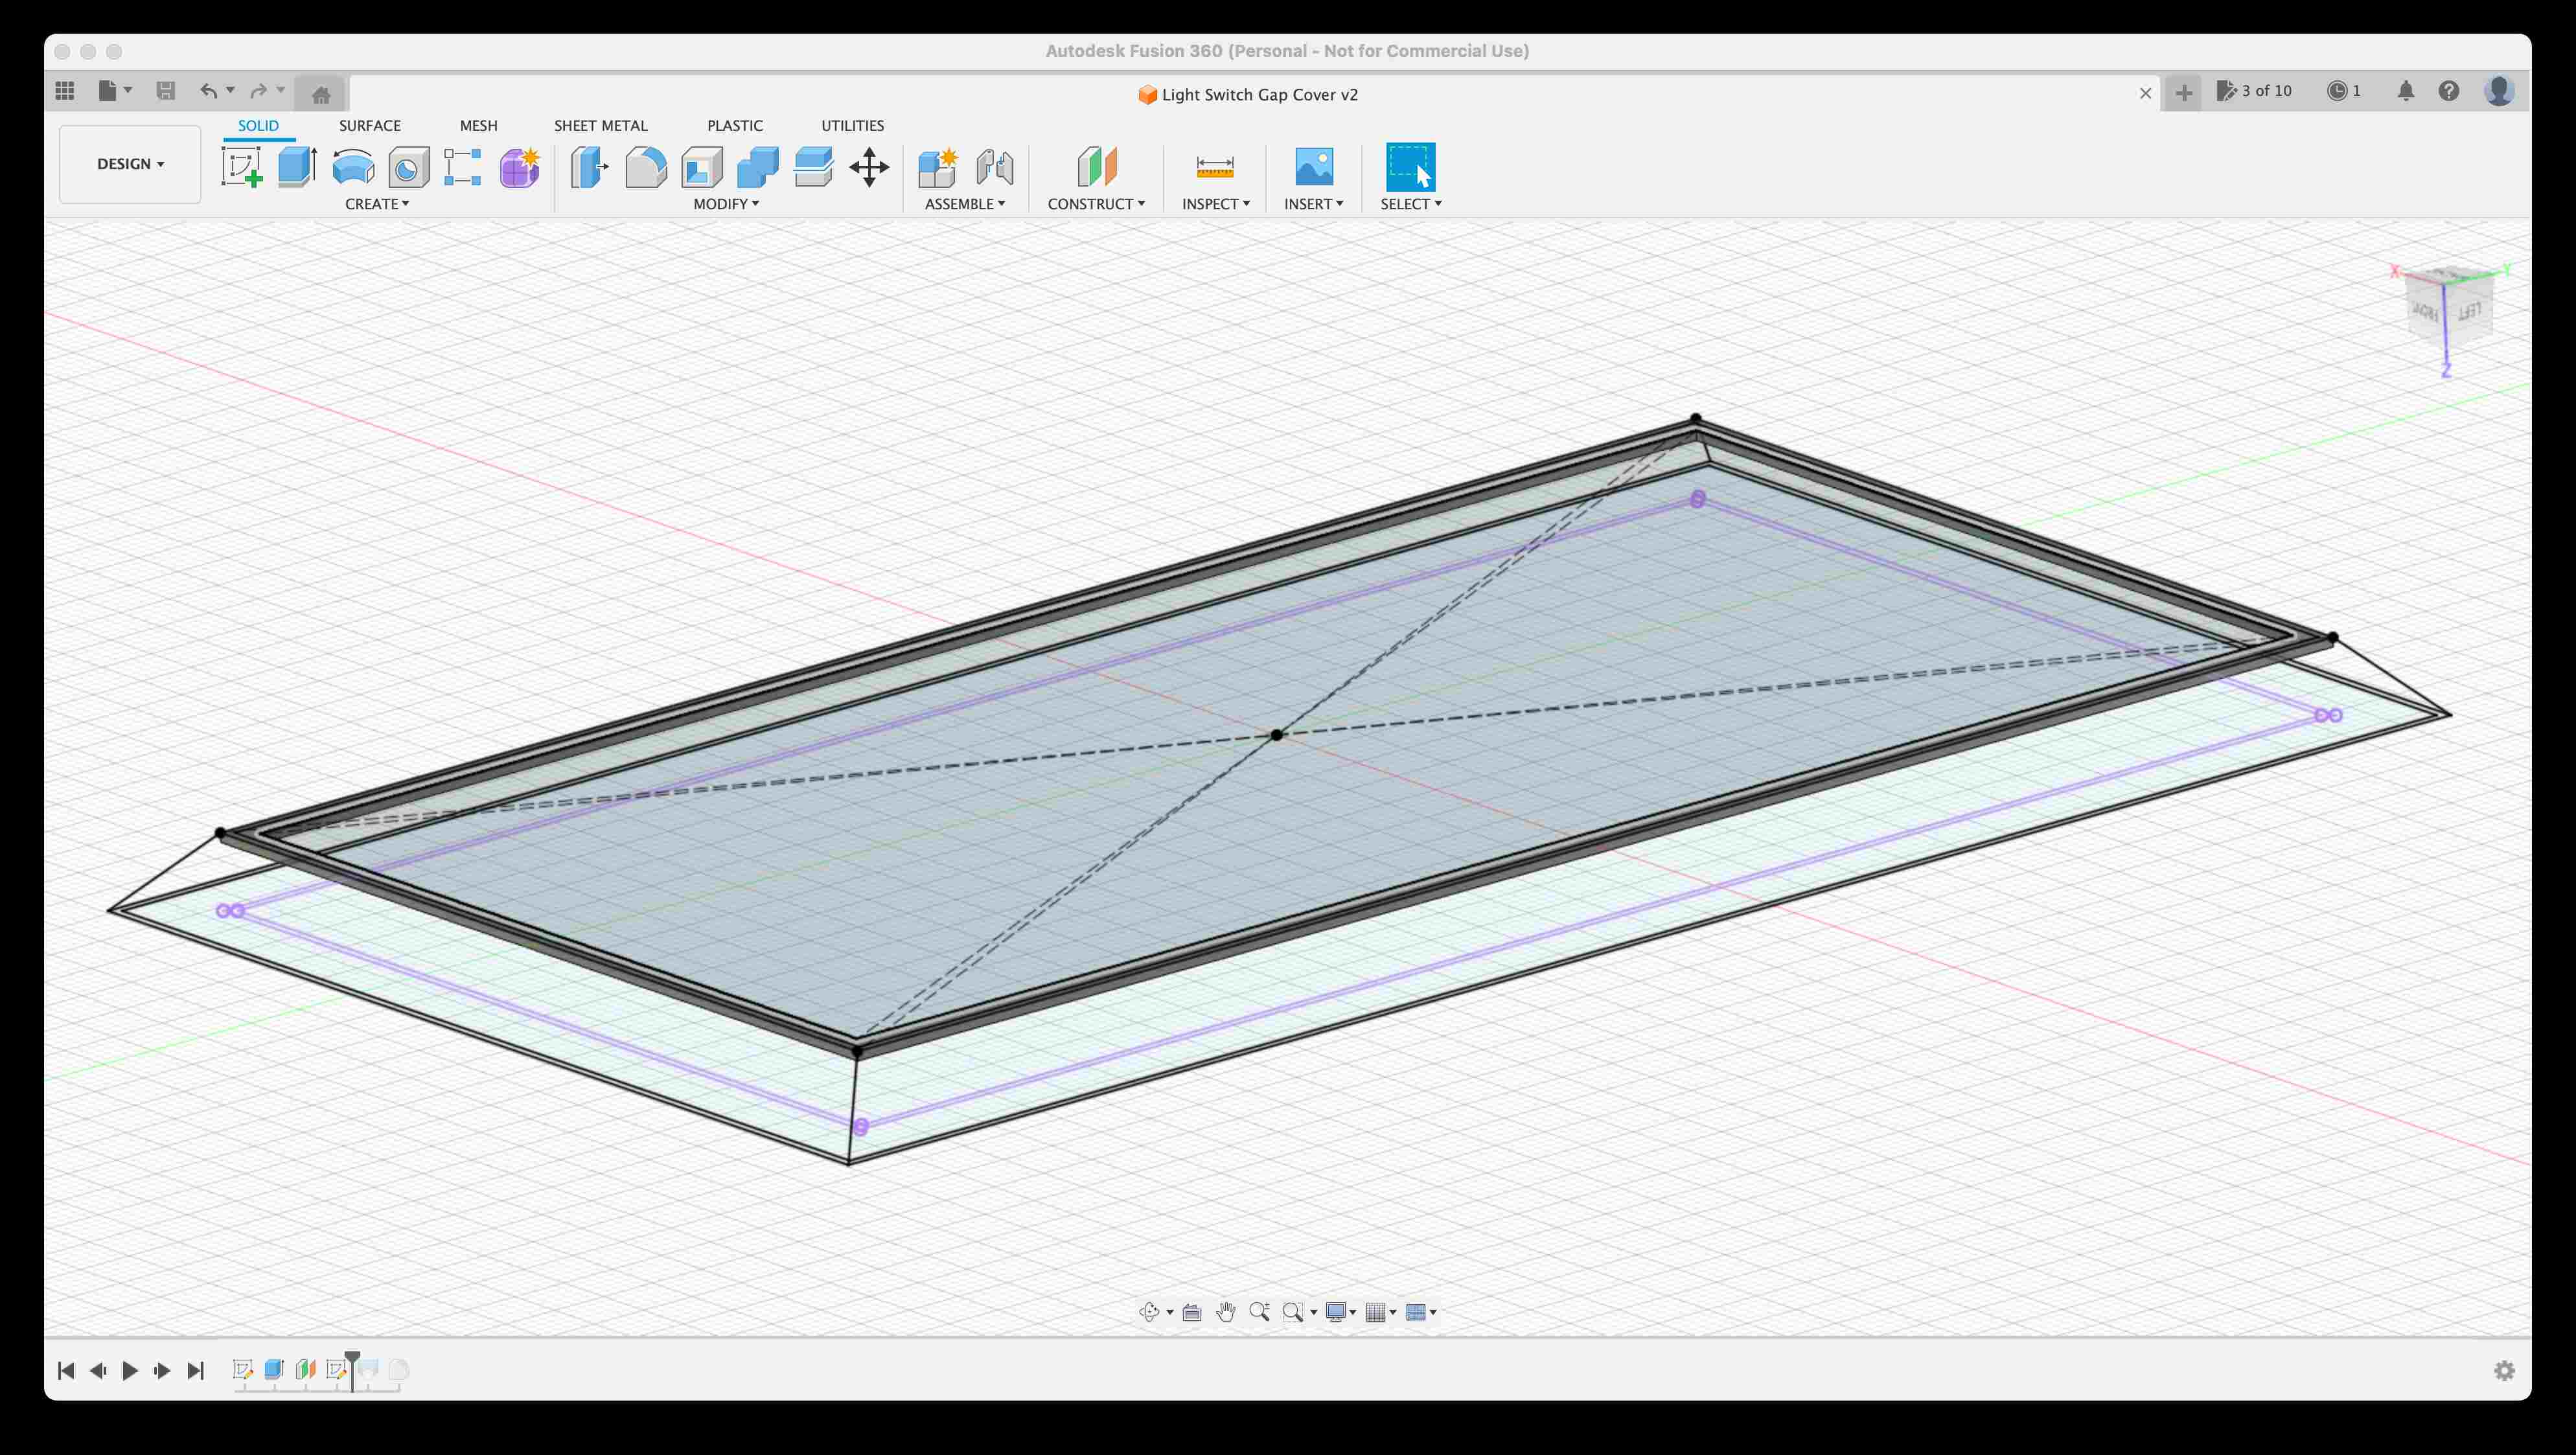Select the purple Create Form tool
The width and height of the screenshot is (2576, 1455).
519,167
